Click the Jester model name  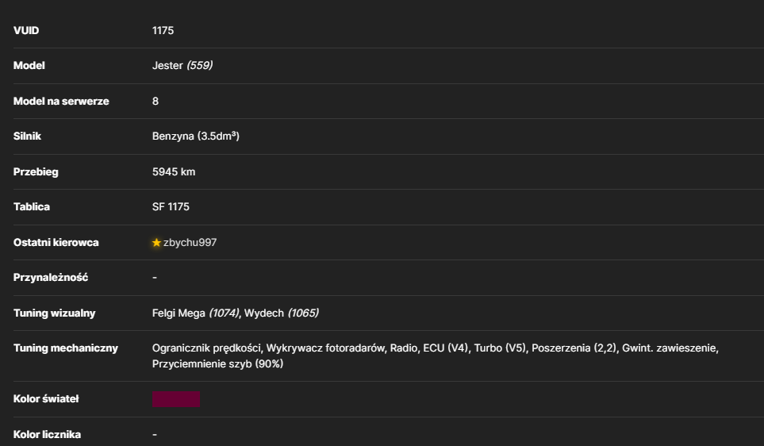click(x=167, y=65)
